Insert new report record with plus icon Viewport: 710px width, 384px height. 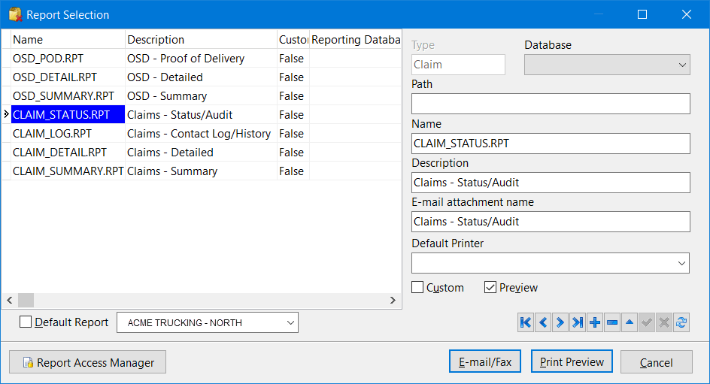(x=595, y=322)
